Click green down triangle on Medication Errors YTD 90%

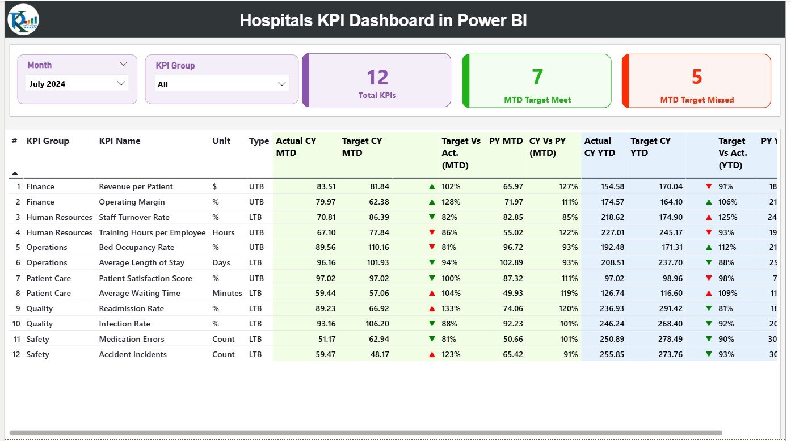[708, 338]
